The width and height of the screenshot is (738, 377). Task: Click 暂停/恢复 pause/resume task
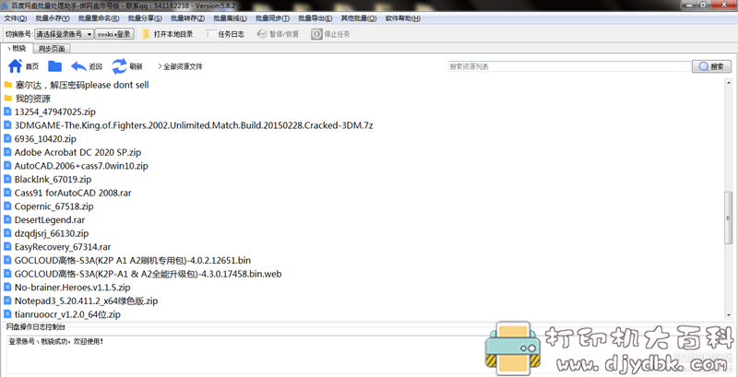click(279, 34)
